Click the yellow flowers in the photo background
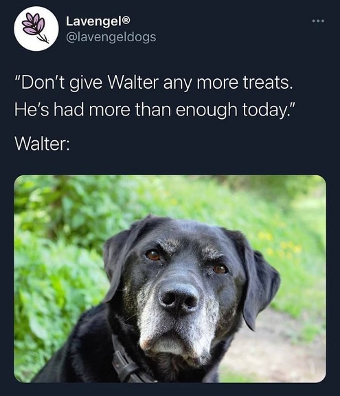 pyautogui.click(x=280, y=243)
